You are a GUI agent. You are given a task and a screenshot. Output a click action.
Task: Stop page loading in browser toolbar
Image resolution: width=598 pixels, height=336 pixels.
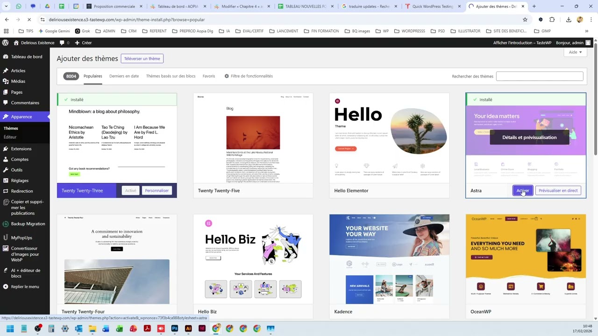(x=29, y=20)
